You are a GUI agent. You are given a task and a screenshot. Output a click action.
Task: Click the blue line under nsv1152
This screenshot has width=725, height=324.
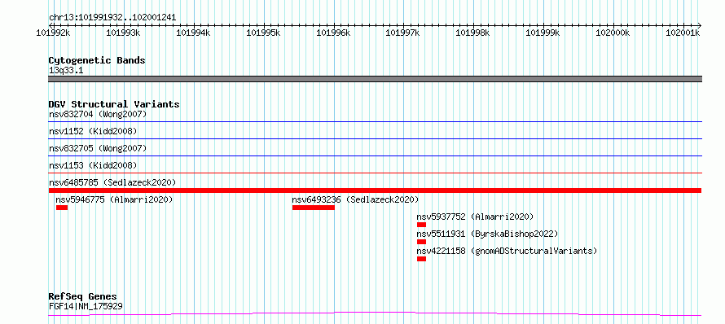pyautogui.click(x=375, y=138)
